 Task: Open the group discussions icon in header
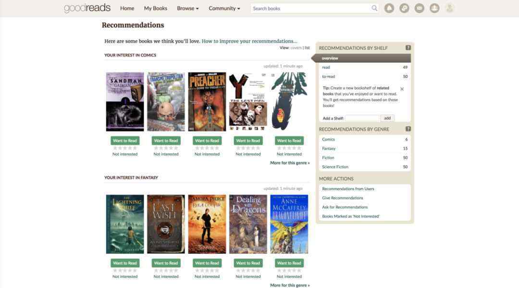point(404,8)
